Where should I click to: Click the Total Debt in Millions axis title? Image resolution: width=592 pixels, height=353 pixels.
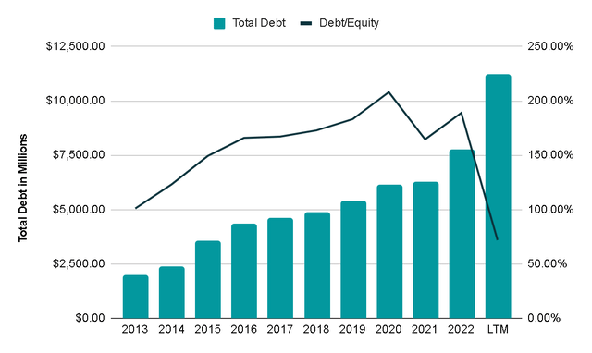(x=23, y=188)
